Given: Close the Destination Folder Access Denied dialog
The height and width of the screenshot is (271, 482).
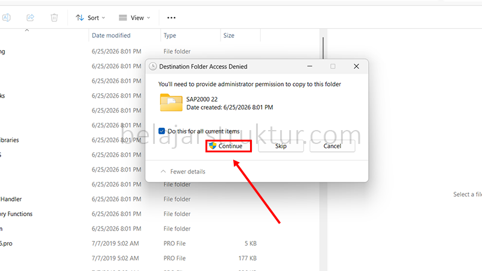Looking at the screenshot, I should (x=356, y=66).
